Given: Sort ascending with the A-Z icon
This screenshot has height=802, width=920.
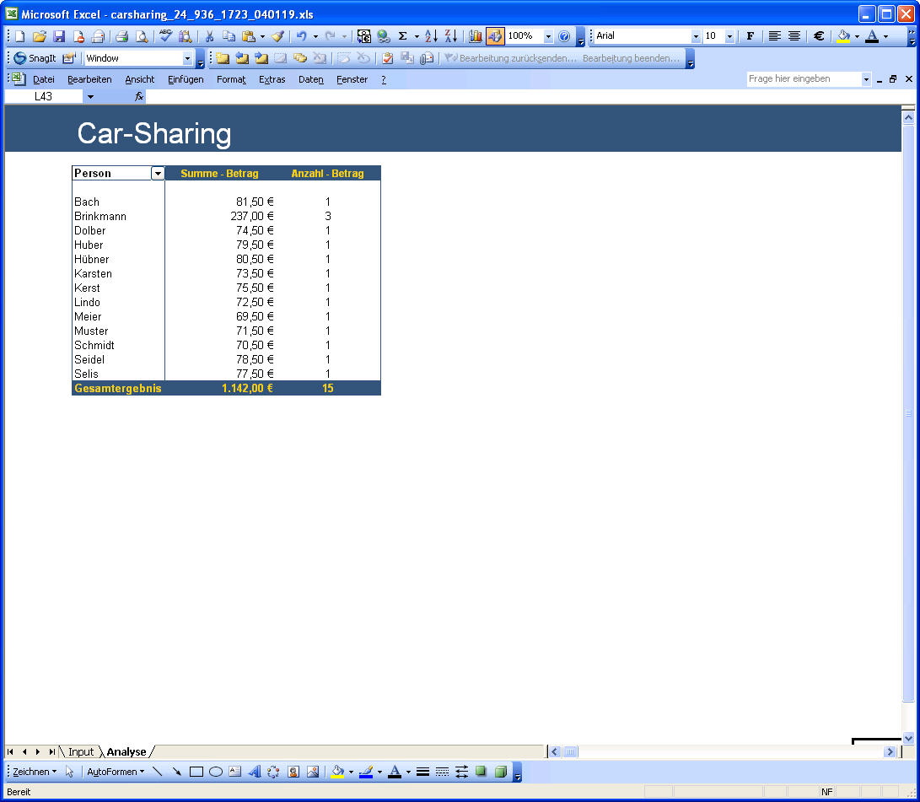Looking at the screenshot, I should 431,36.
